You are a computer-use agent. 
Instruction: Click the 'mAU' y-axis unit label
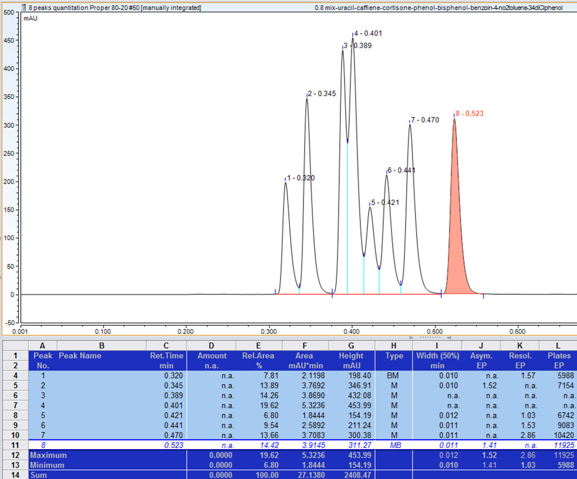[30, 18]
